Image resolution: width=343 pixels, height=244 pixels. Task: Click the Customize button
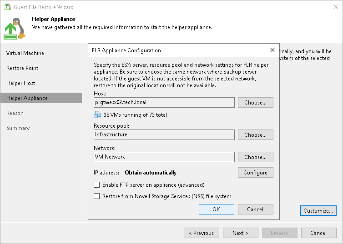tap(318, 210)
